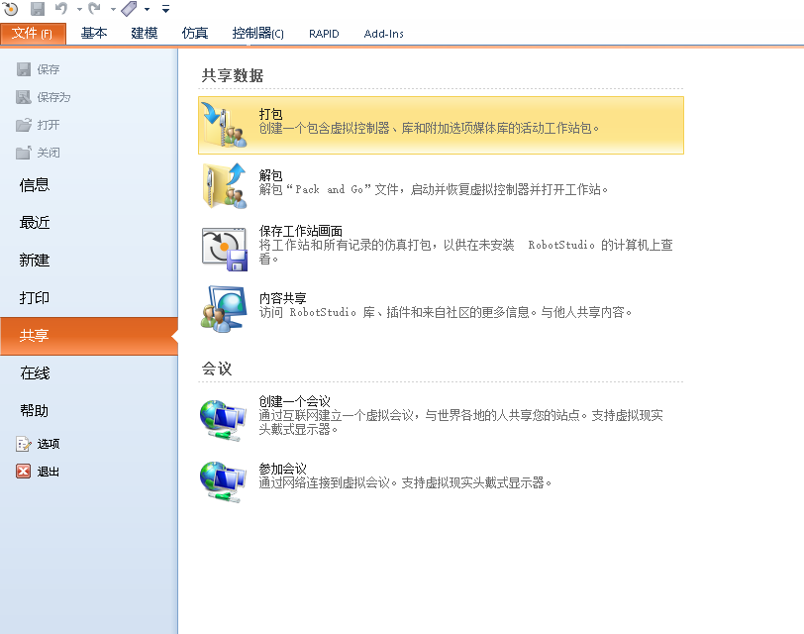The width and height of the screenshot is (804, 634).
Task: Click the Save Station Viewer (保存工作站画面) icon
Action: pos(224,247)
